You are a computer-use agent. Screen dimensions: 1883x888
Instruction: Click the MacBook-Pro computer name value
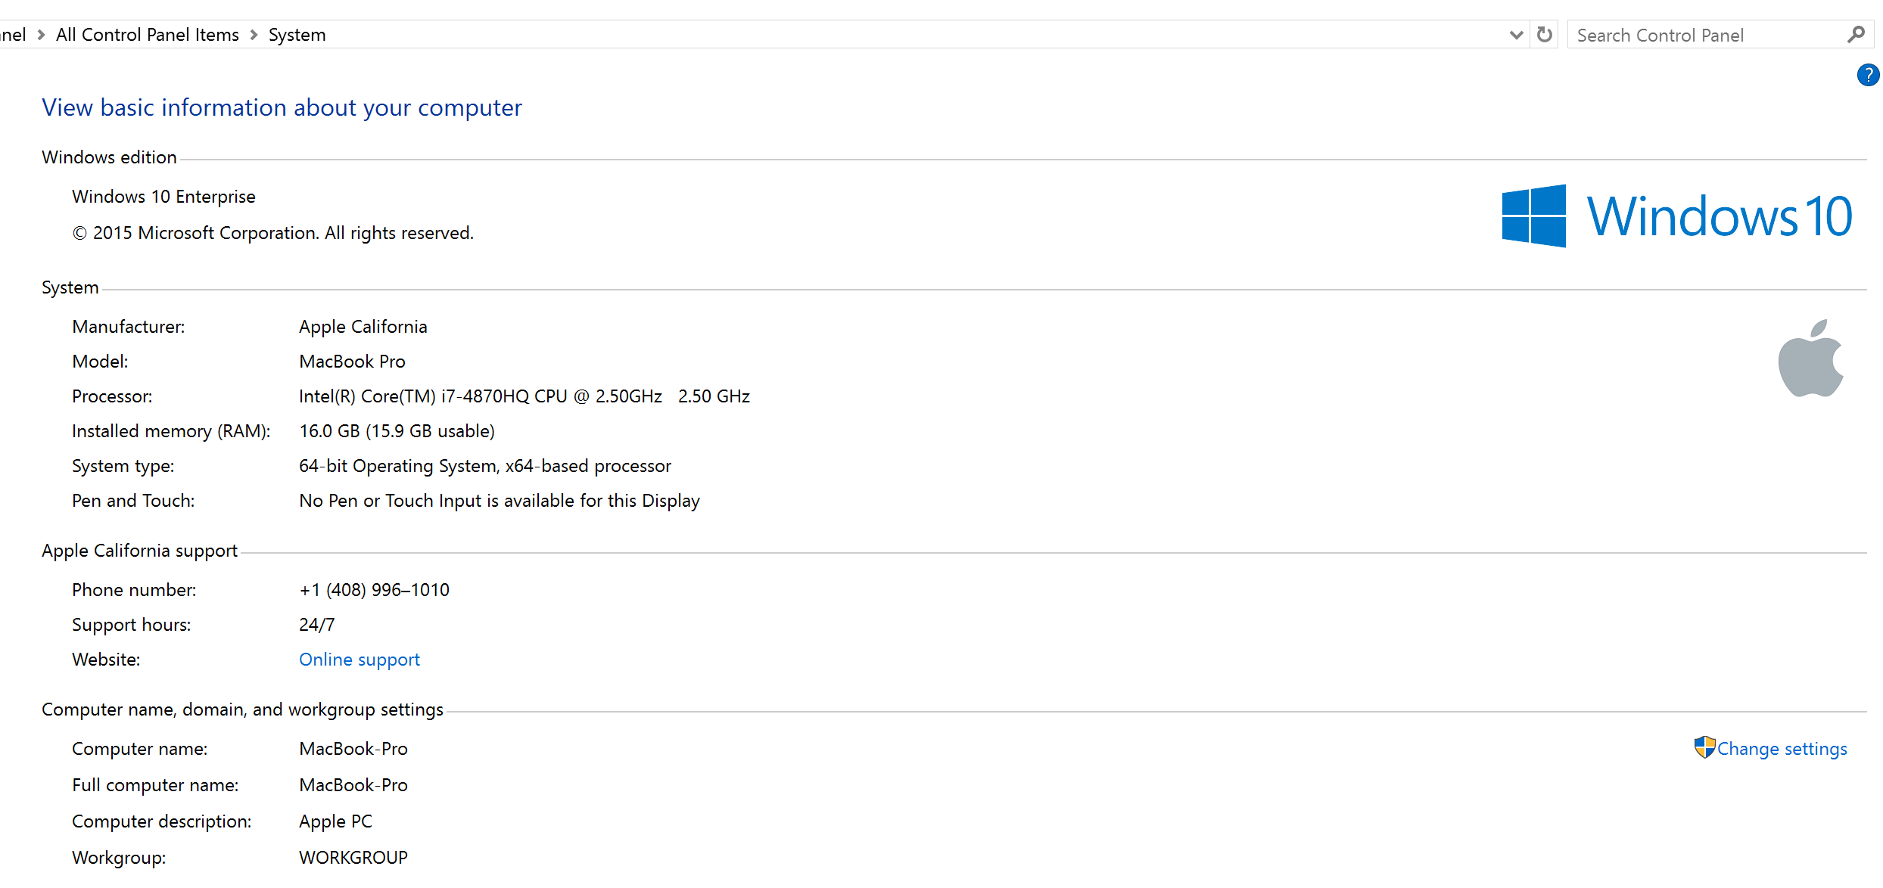click(x=353, y=749)
